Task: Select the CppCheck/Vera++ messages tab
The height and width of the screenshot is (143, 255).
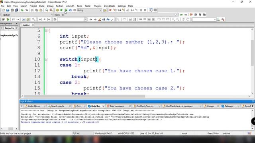Action: click(x=179, y=106)
